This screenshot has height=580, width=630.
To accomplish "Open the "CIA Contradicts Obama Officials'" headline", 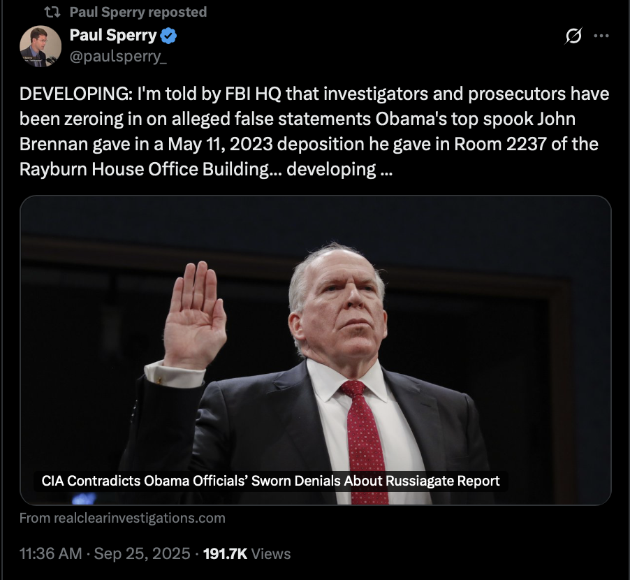I will [270, 481].
